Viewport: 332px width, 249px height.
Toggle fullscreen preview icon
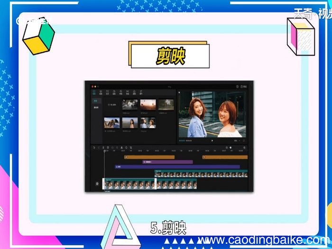pyautogui.click(x=244, y=140)
